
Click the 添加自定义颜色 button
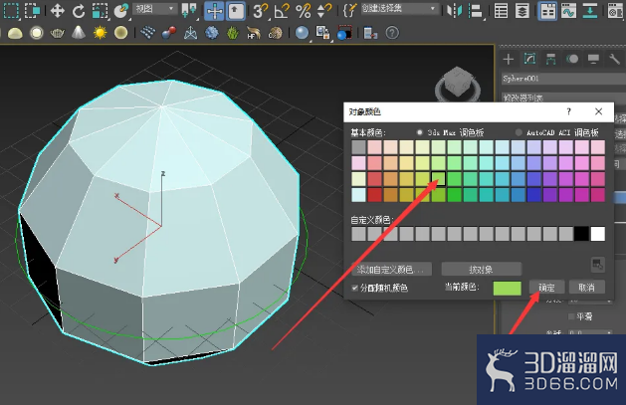pos(392,270)
